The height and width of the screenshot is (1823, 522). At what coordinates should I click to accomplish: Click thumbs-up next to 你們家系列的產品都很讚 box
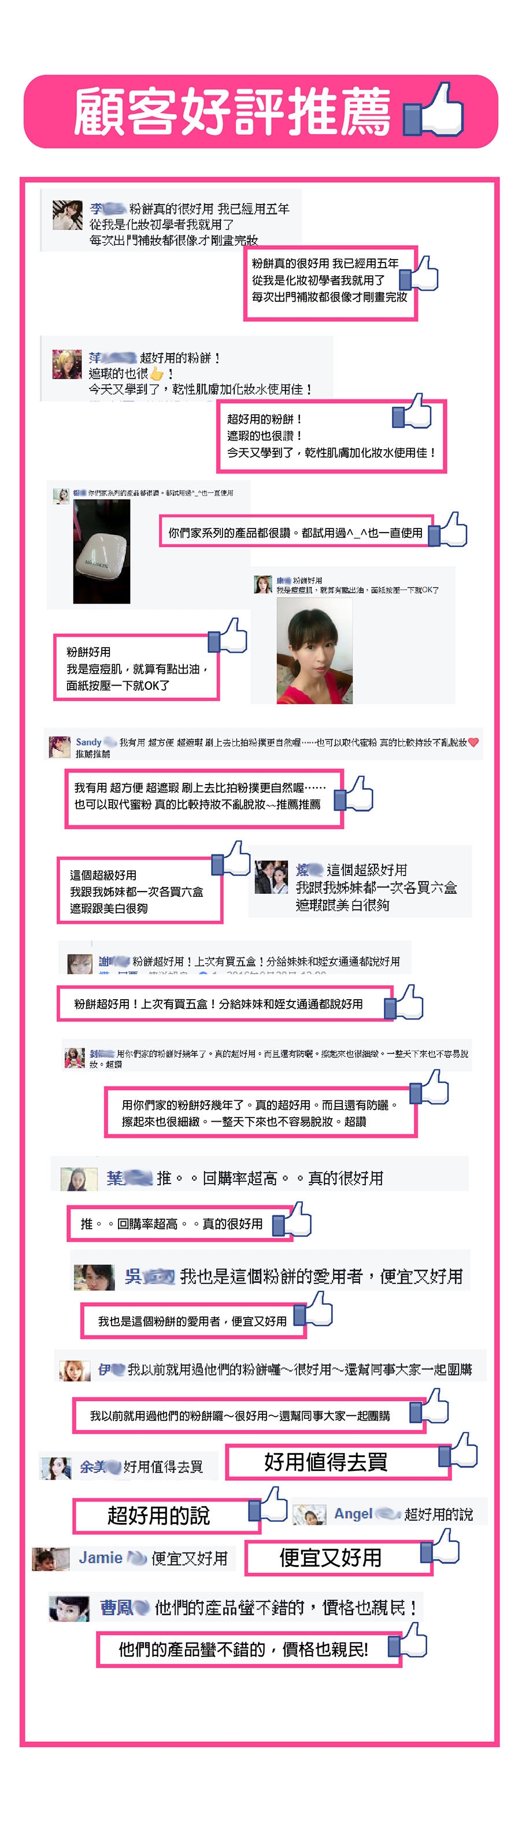coord(448,530)
